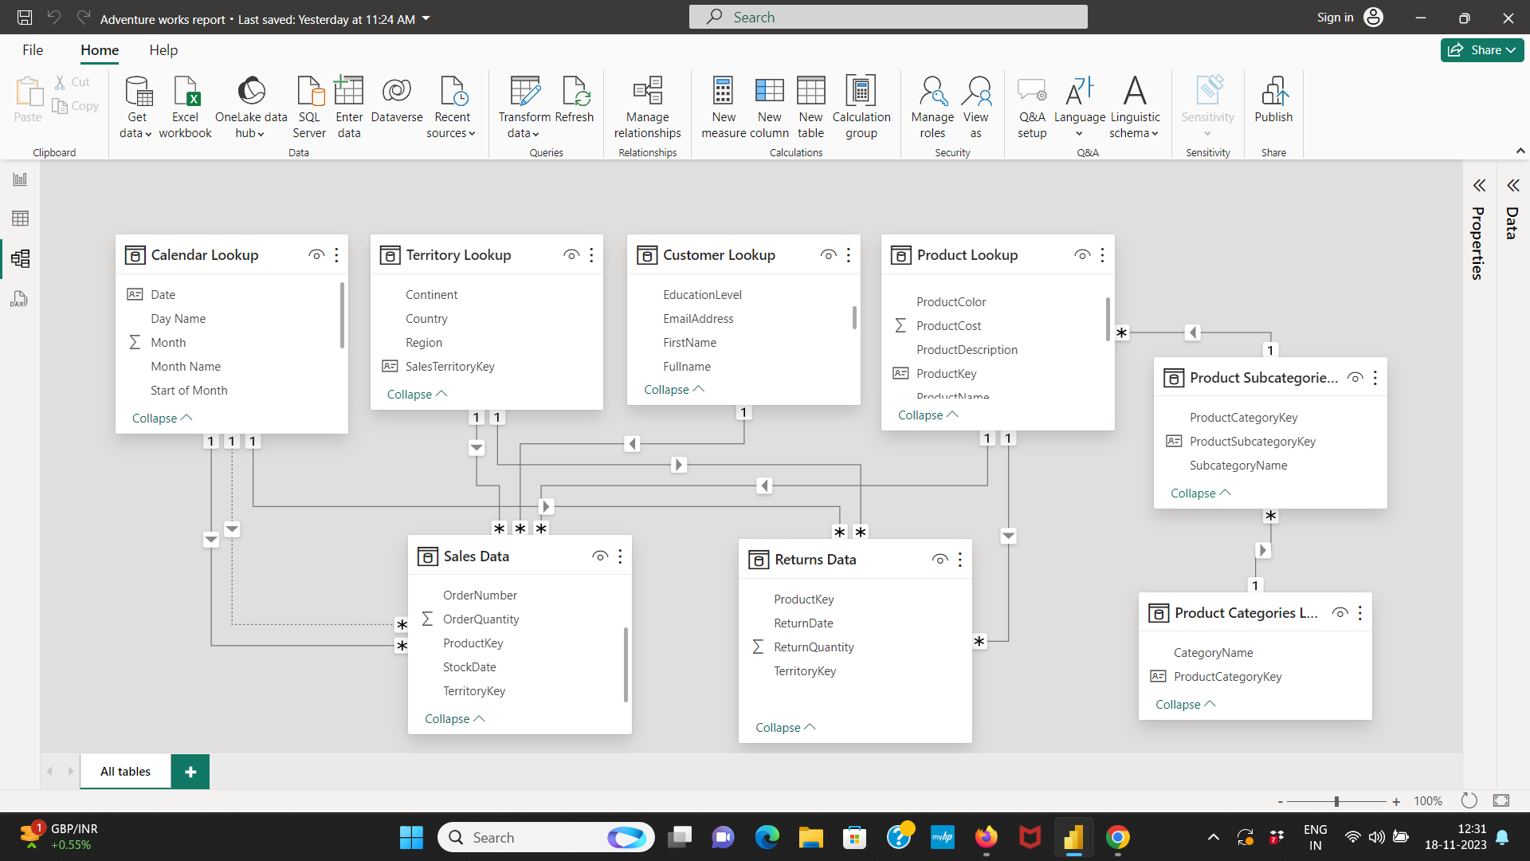This screenshot has width=1530, height=861.
Task: Toggle the eye icon on Returns Data
Action: [939, 559]
